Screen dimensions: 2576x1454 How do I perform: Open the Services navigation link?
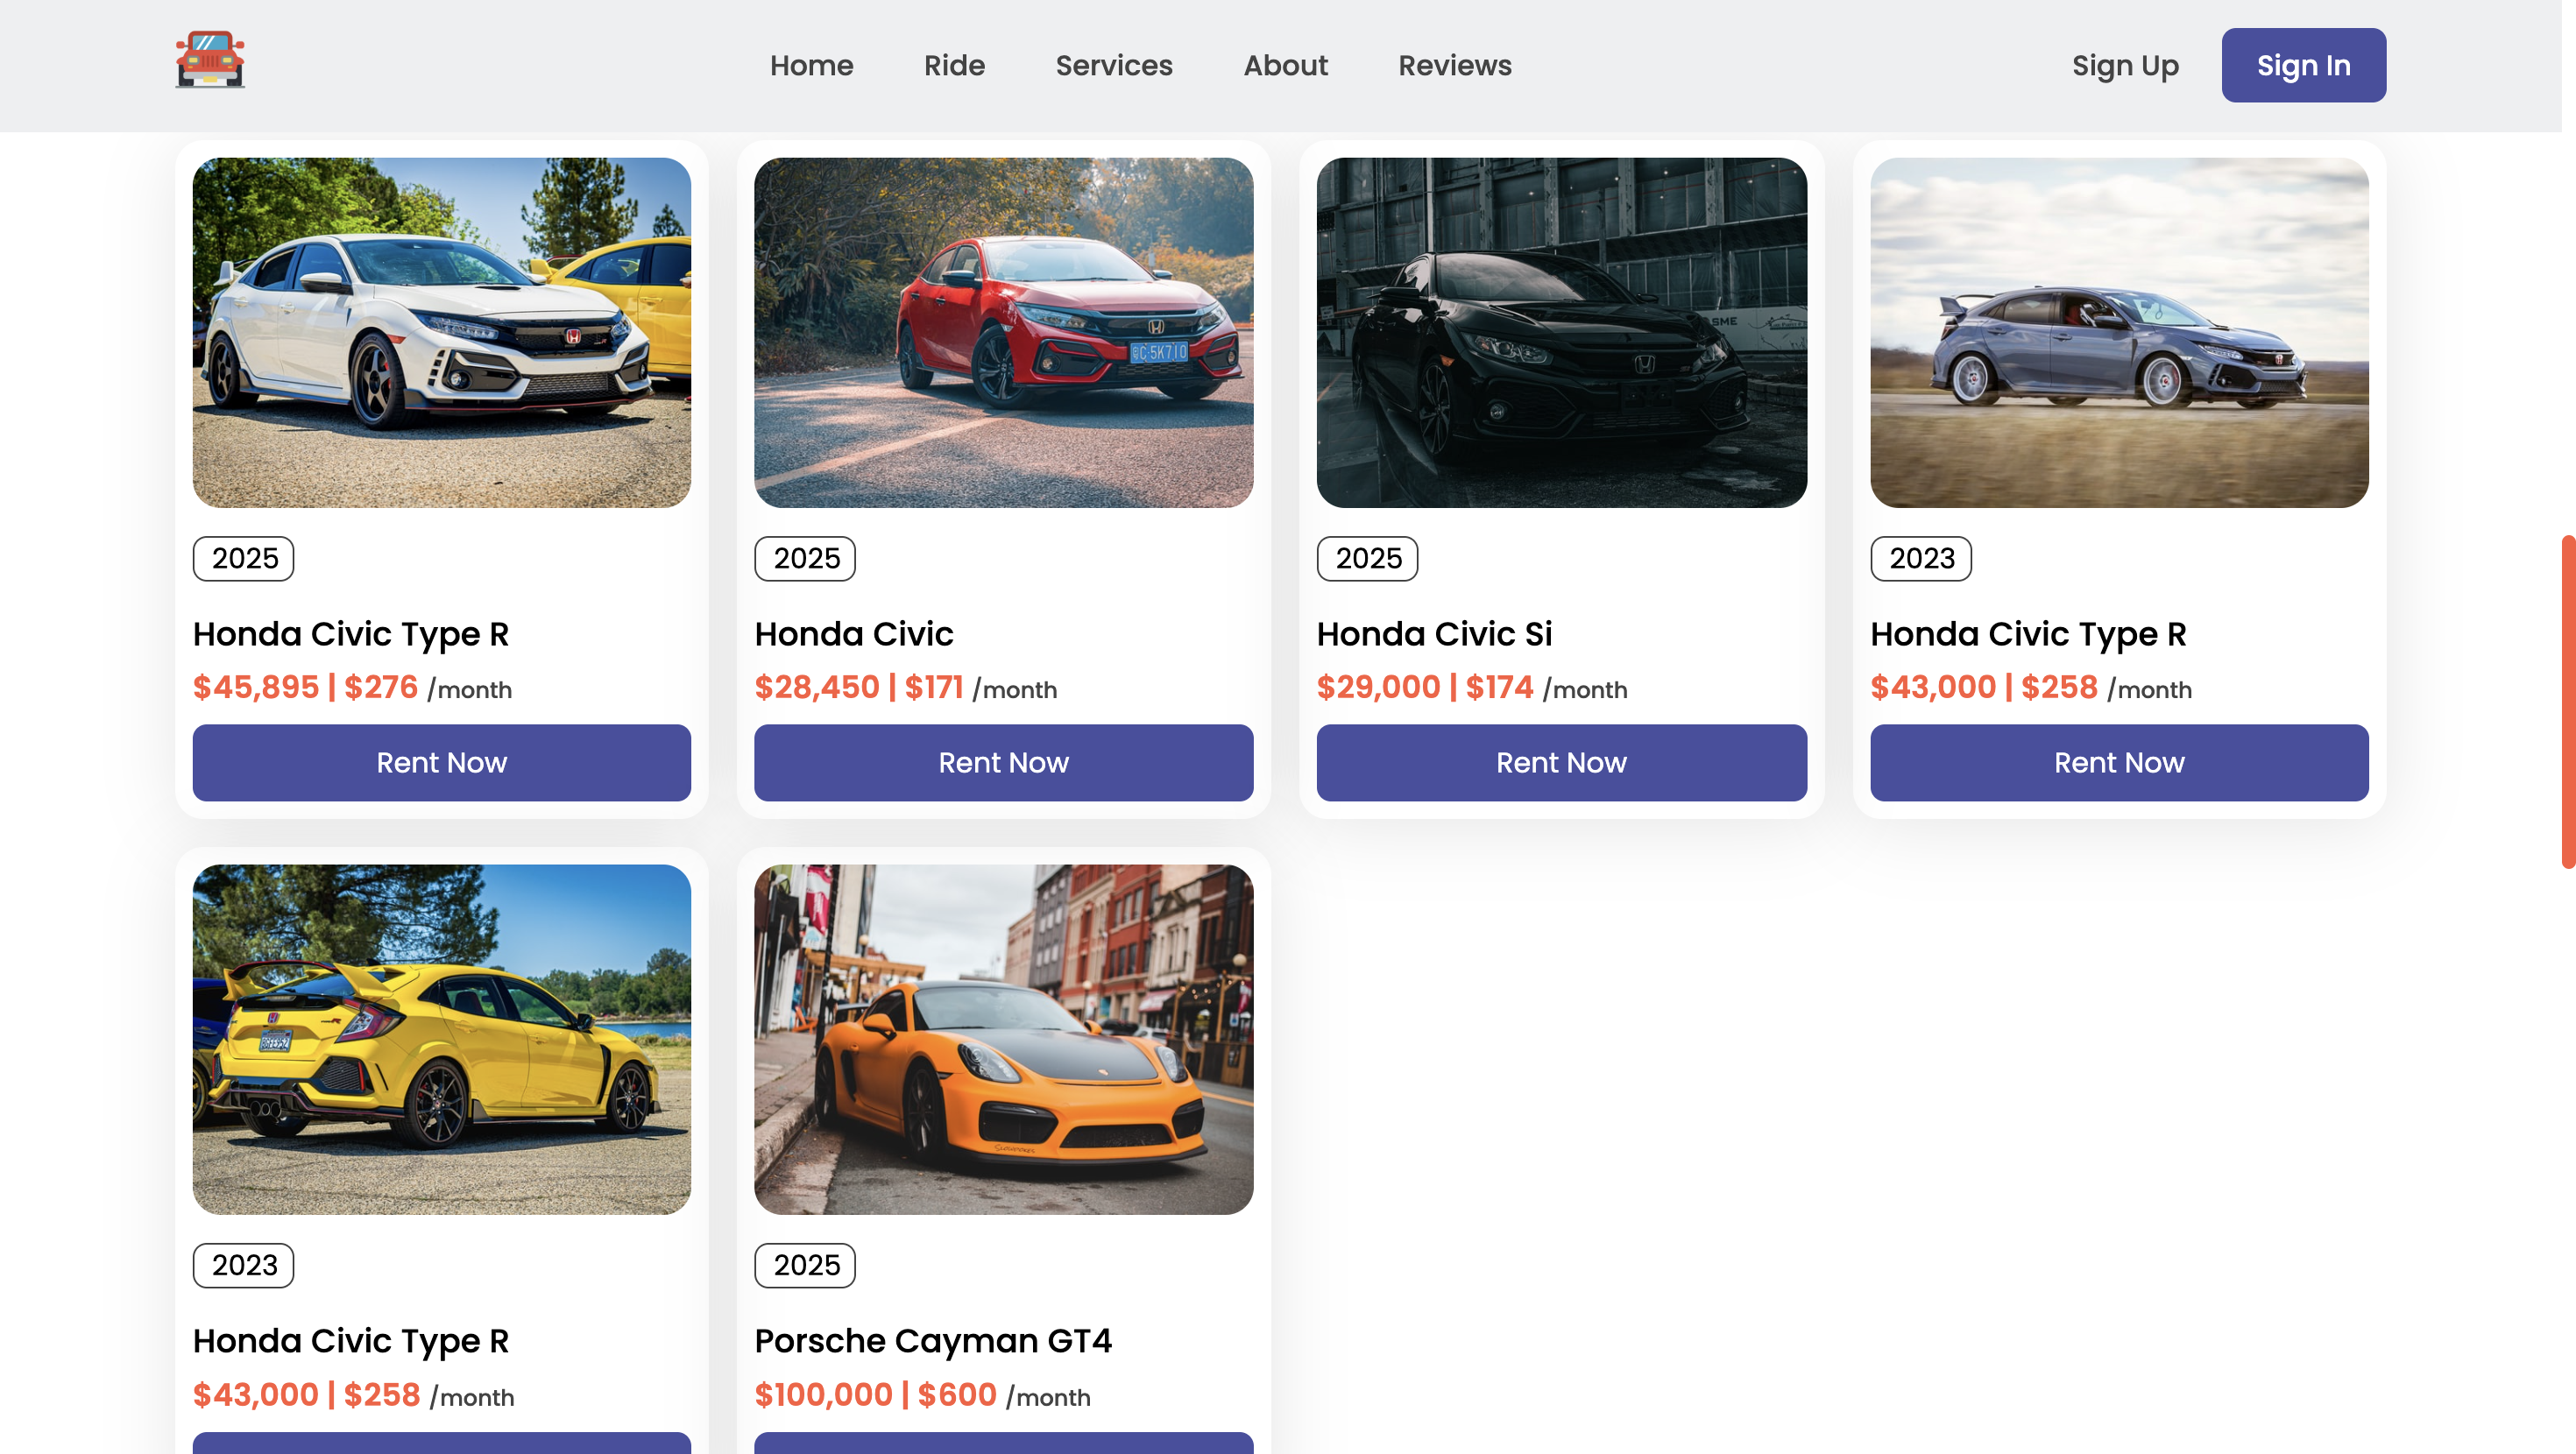click(x=1114, y=65)
